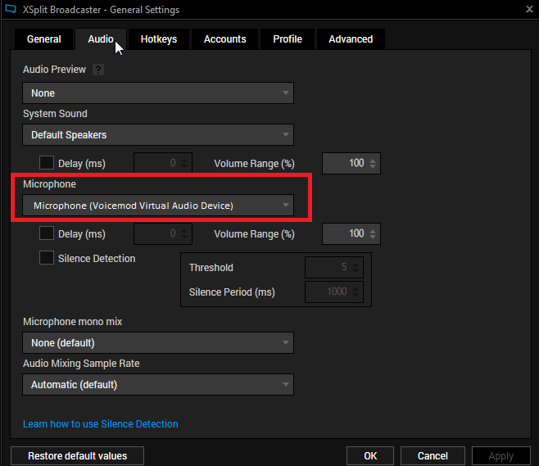Expand the Audio Preview dropdown set to None
539x466 pixels.
pos(158,93)
